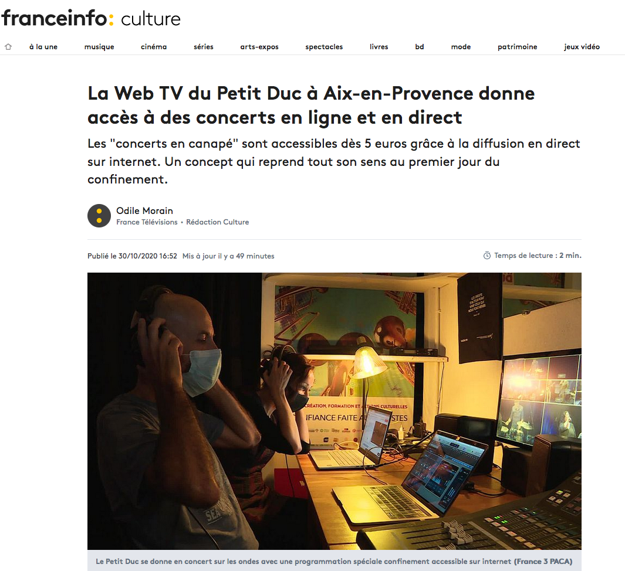Go to the spectacles section
The width and height of the screenshot is (625, 571).
click(324, 46)
